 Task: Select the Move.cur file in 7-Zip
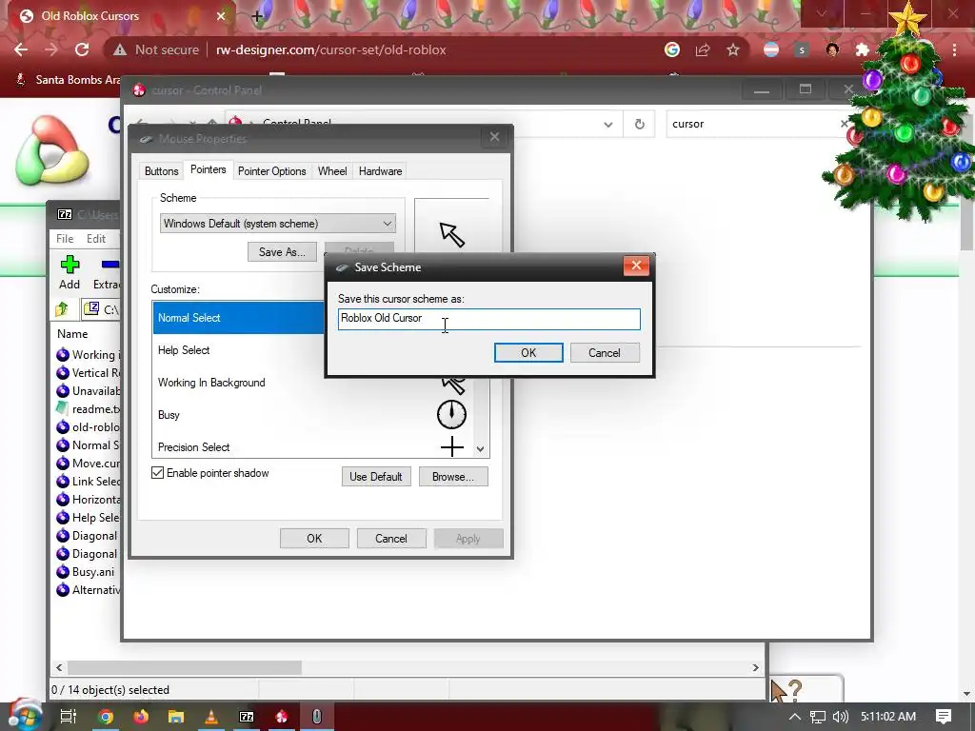pyautogui.click(x=89, y=464)
